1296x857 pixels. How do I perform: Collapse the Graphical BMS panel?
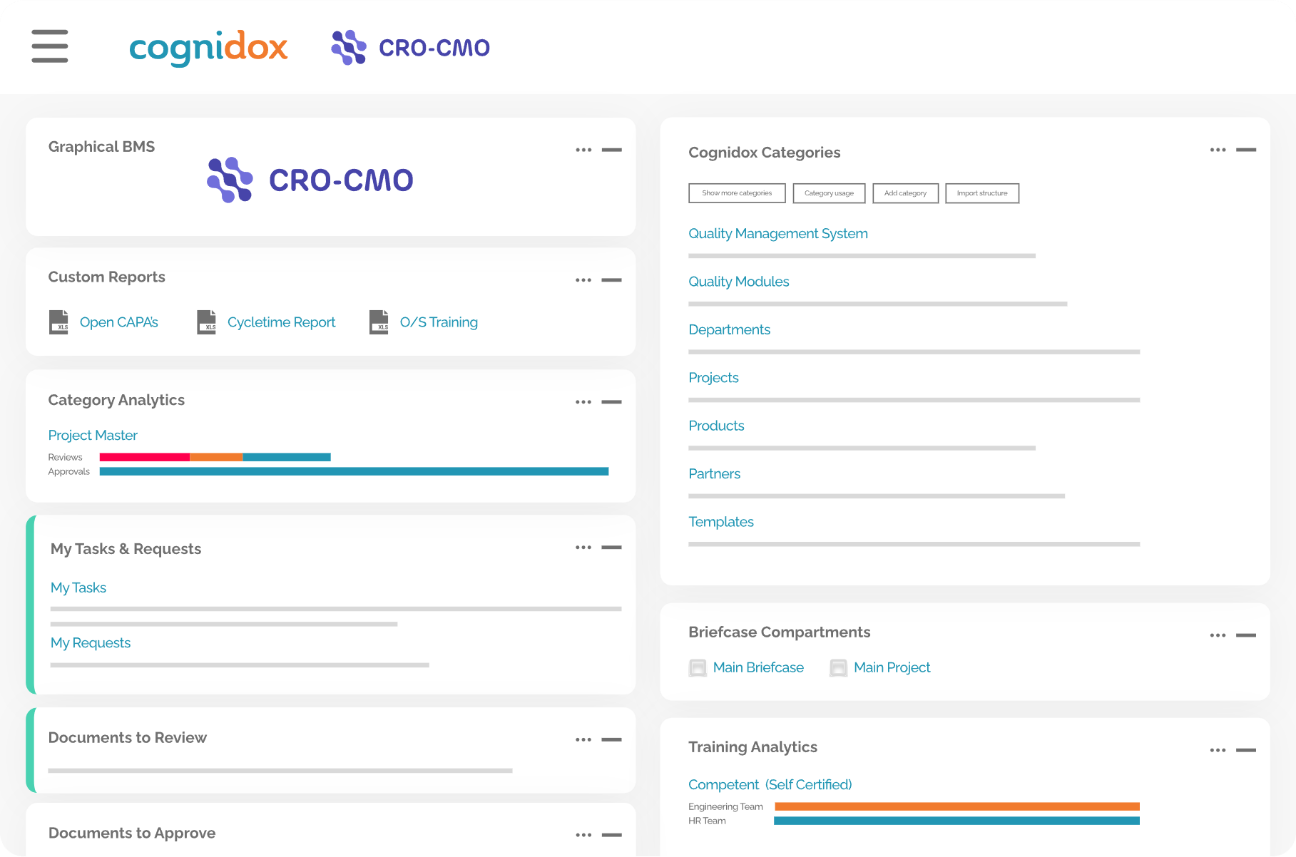611,150
